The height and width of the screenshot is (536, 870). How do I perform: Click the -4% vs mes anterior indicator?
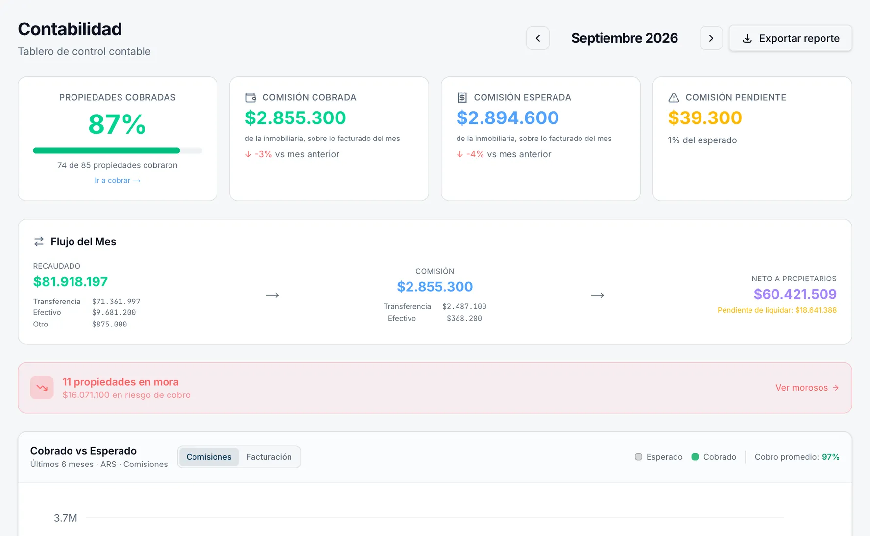click(x=504, y=154)
